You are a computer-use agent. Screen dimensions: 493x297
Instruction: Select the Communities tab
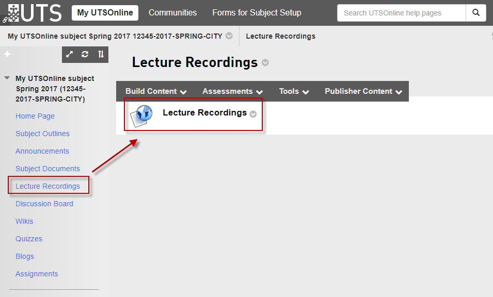pyautogui.click(x=172, y=13)
